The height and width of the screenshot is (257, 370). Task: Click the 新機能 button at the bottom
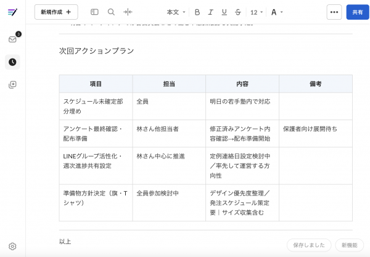coord(350,245)
